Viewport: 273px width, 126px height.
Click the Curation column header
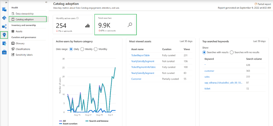tap(167, 49)
